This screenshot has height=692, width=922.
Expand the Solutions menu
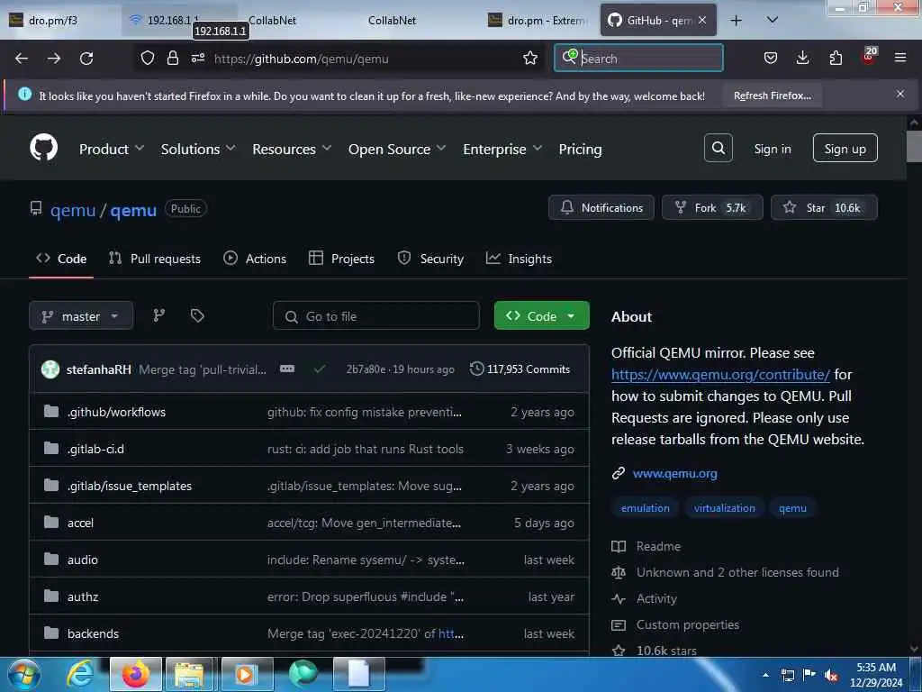tap(198, 149)
